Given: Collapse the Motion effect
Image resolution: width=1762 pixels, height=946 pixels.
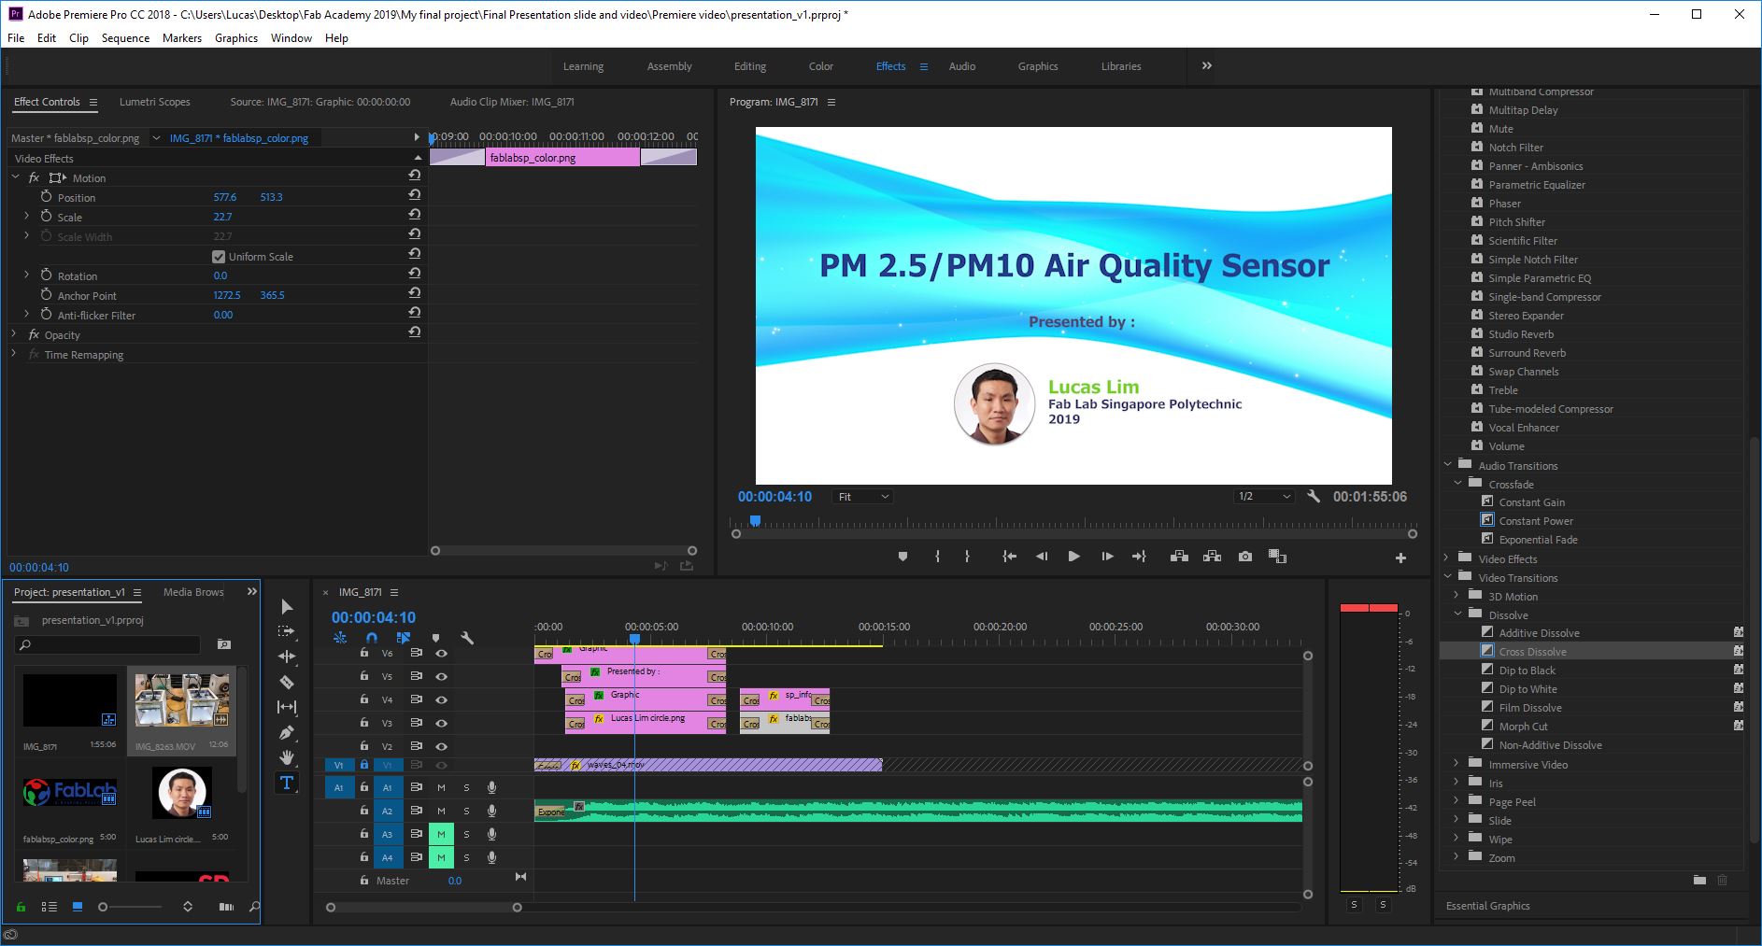Looking at the screenshot, I should [x=15, y=176].
